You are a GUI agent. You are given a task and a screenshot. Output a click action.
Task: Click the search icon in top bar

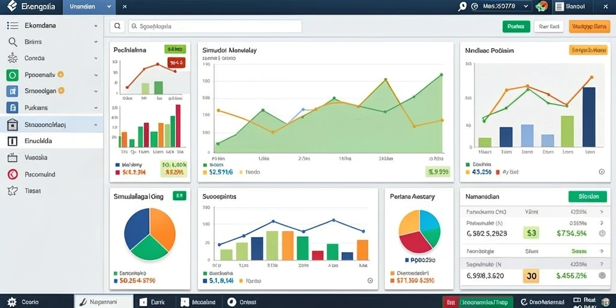coord(463,6)
